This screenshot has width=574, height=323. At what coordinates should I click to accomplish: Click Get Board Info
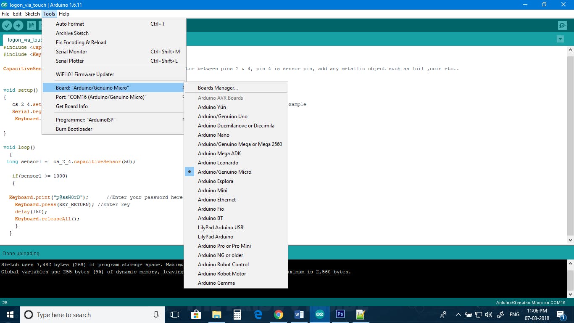(x=114, y=106)
